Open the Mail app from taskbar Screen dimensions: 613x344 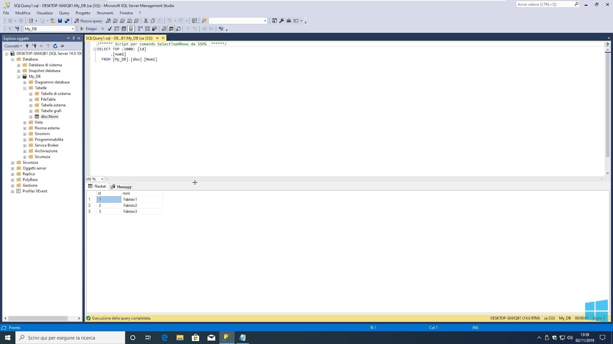tap(211, 338)
